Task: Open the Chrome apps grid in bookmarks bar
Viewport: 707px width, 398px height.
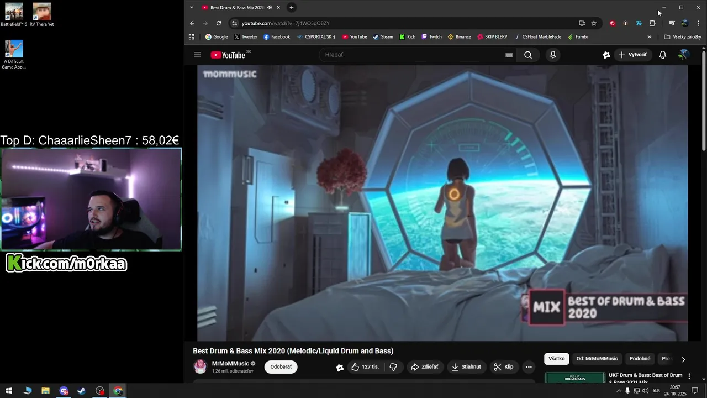Action: pos(192,37)
